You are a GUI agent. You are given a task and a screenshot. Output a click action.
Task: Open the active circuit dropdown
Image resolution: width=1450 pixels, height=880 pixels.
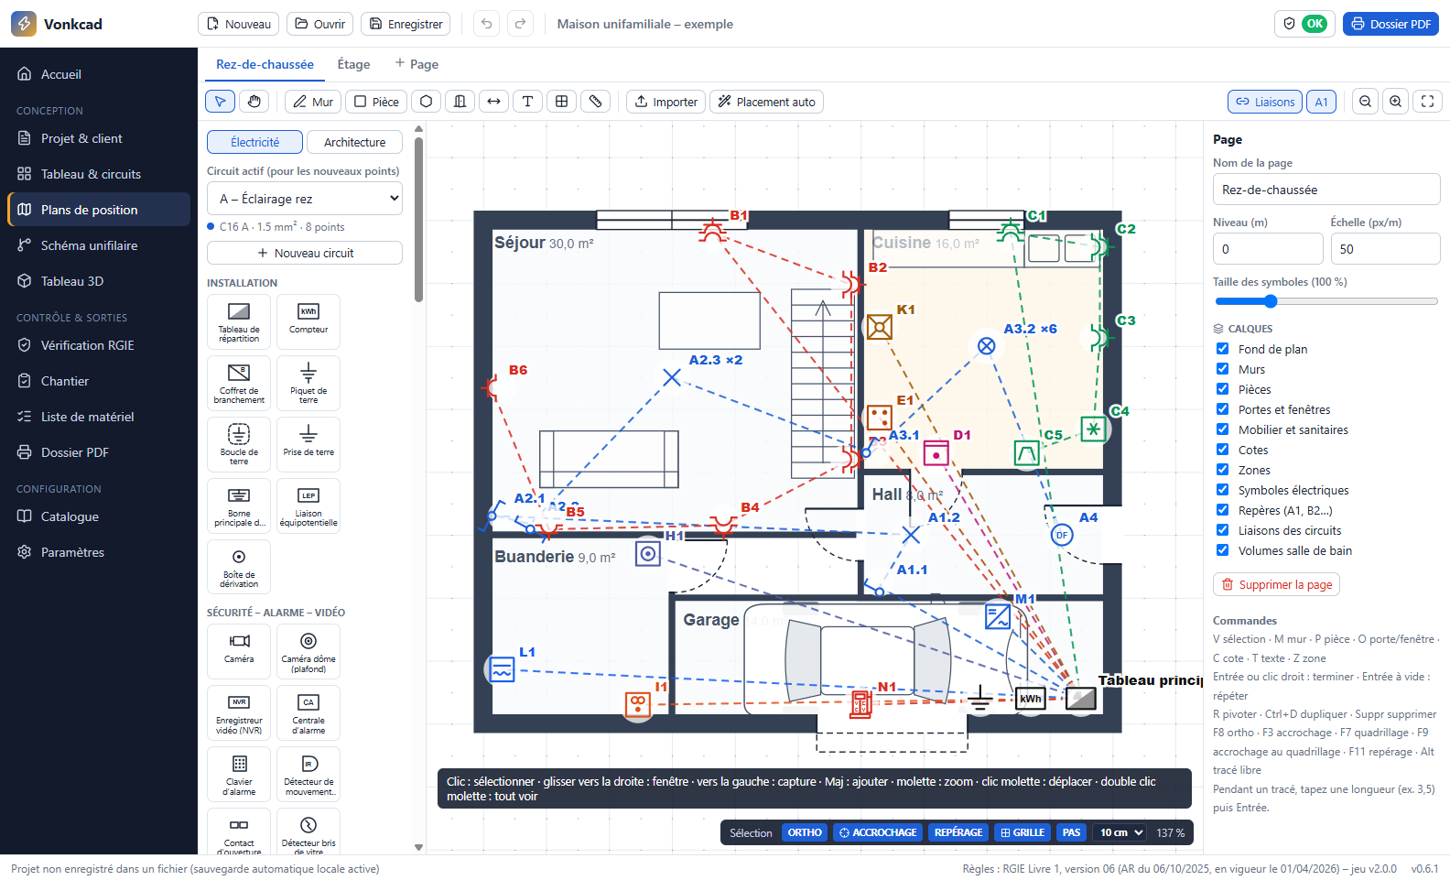305,199
